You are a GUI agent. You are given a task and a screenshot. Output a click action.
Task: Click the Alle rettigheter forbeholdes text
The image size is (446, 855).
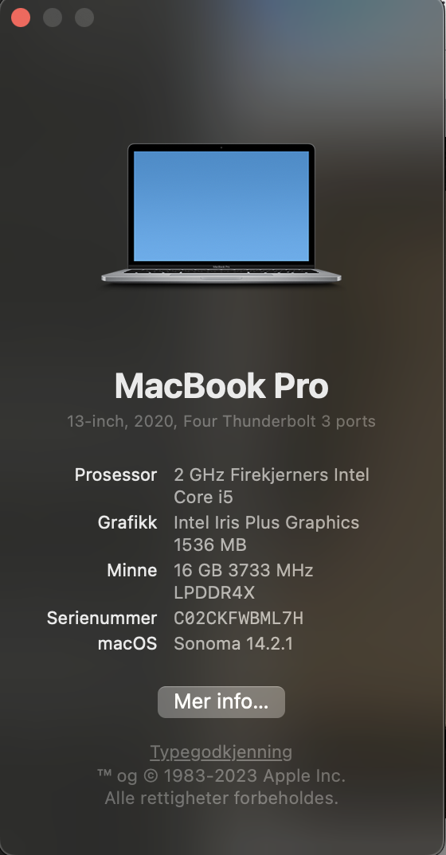(x=221, y=798)
